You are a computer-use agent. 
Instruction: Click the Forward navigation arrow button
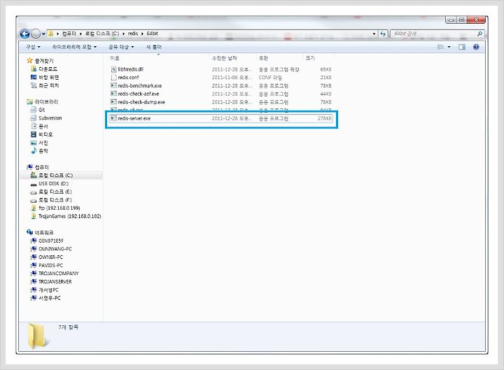coord(36,34)
